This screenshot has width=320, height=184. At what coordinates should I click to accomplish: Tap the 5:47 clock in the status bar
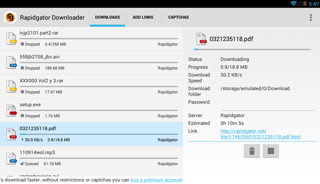(x=314, y=4)
